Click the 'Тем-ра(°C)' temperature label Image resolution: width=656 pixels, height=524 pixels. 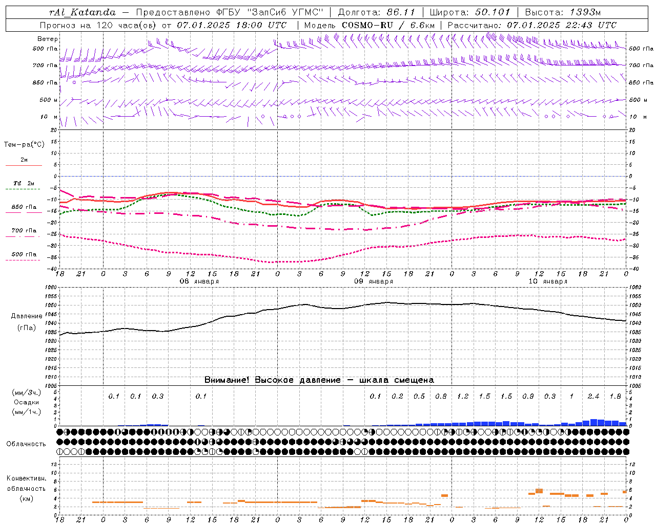click(24, 144)
